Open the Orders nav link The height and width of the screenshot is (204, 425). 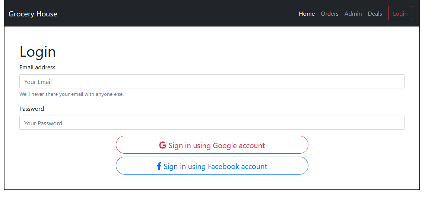tap(329, 13)
